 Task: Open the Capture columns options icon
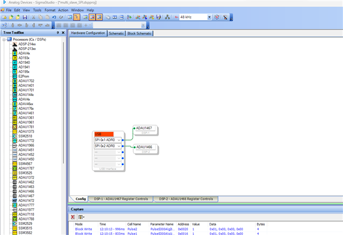81,217
